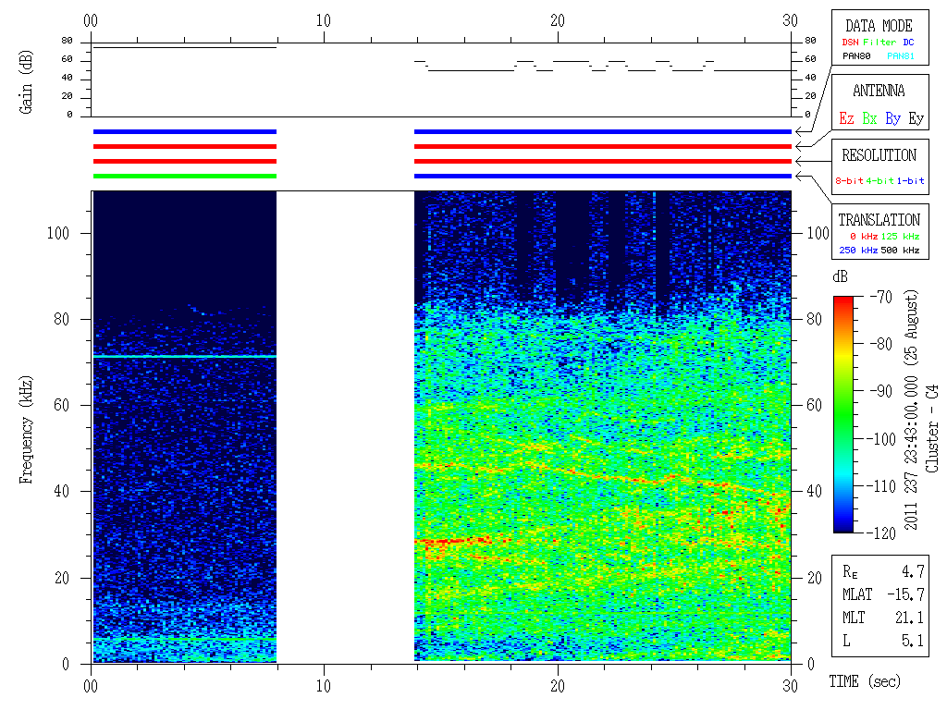Click the green 4-bit resolution label
This screenshot has height=710, width=947.
coord(879,181)
